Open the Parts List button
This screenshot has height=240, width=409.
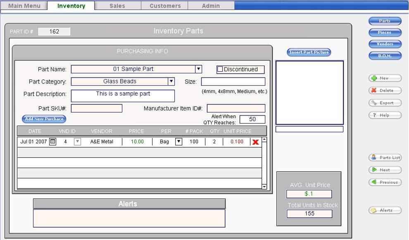(x=385, y=158)
